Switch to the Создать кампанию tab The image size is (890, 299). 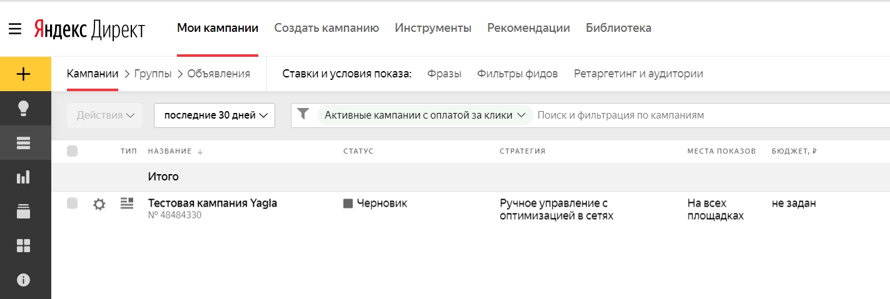click(x=326, y=28)
